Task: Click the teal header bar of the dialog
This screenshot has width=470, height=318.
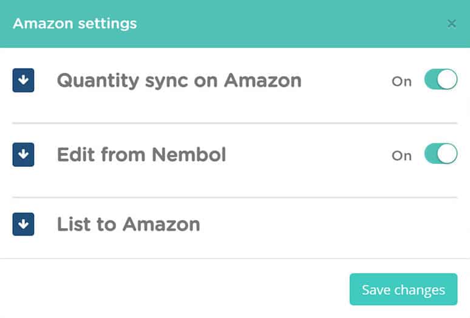Action: pyautogui.click(x=235, y=24)
